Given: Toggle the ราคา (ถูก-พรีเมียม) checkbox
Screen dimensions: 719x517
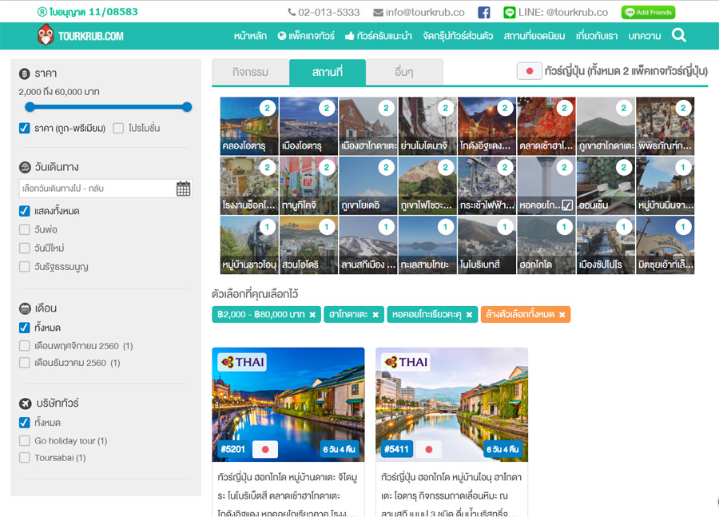Looking at the screenshot, I should coord(25,128).
